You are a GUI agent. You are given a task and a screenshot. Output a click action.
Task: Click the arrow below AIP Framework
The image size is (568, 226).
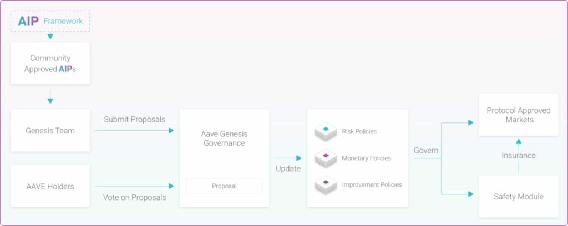click(50, 36)
